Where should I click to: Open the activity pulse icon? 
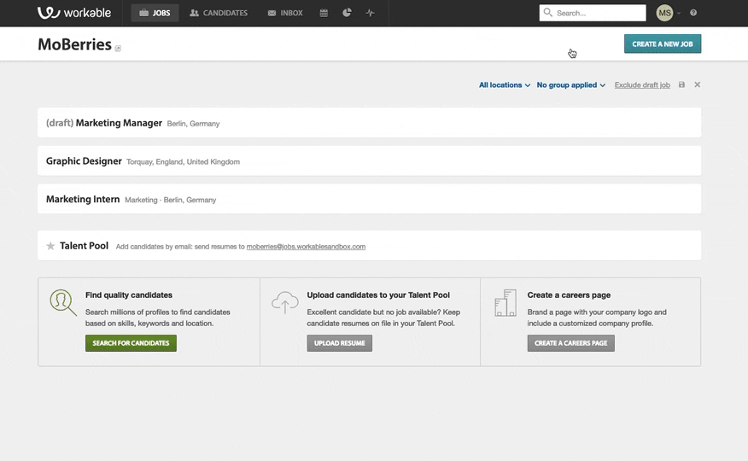[x=371, y=13]
